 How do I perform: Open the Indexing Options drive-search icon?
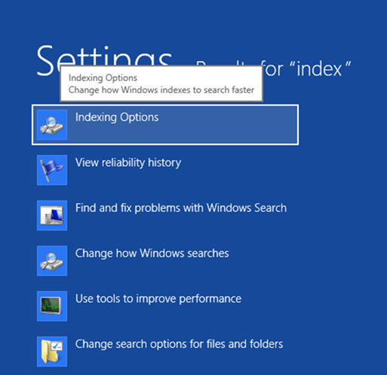coord(52,125)
